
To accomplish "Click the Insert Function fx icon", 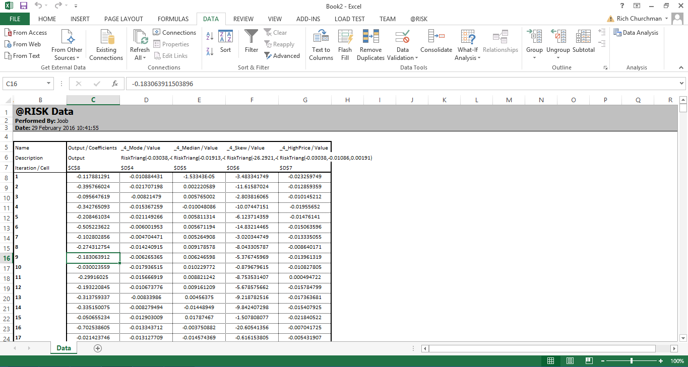I will pos(115,84).
